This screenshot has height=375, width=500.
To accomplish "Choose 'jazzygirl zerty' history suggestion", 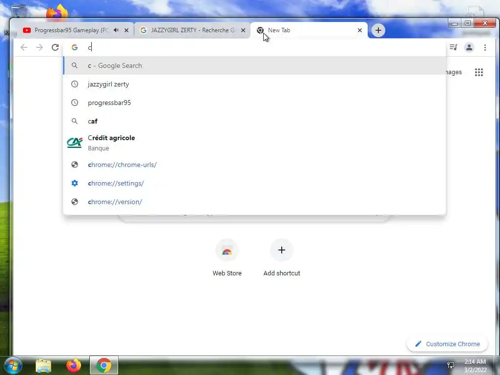I will (254, 84).
